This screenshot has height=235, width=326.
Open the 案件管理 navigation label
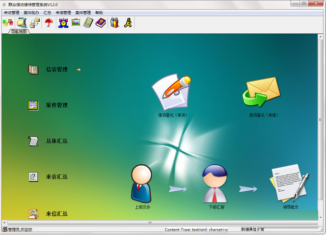click(x=57, y=105)
